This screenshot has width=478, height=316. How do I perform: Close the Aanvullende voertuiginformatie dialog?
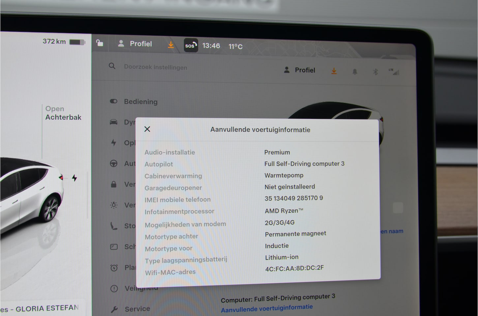tap(147, 129)
